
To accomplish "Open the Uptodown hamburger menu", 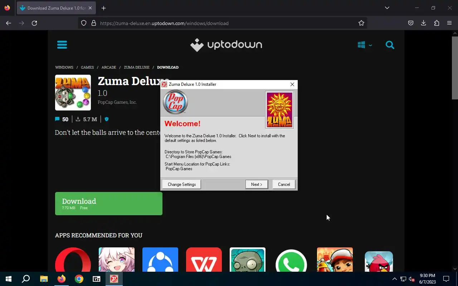I will 62,45.
